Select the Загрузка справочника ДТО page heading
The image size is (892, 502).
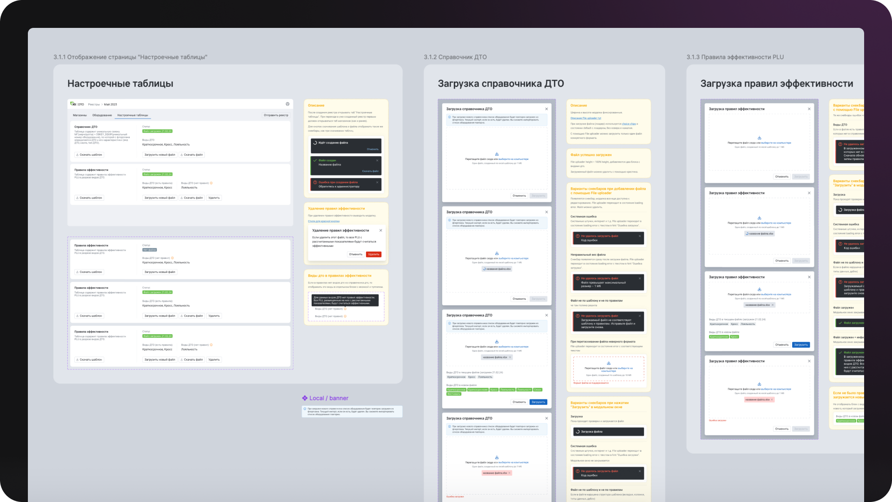(501, 84)
